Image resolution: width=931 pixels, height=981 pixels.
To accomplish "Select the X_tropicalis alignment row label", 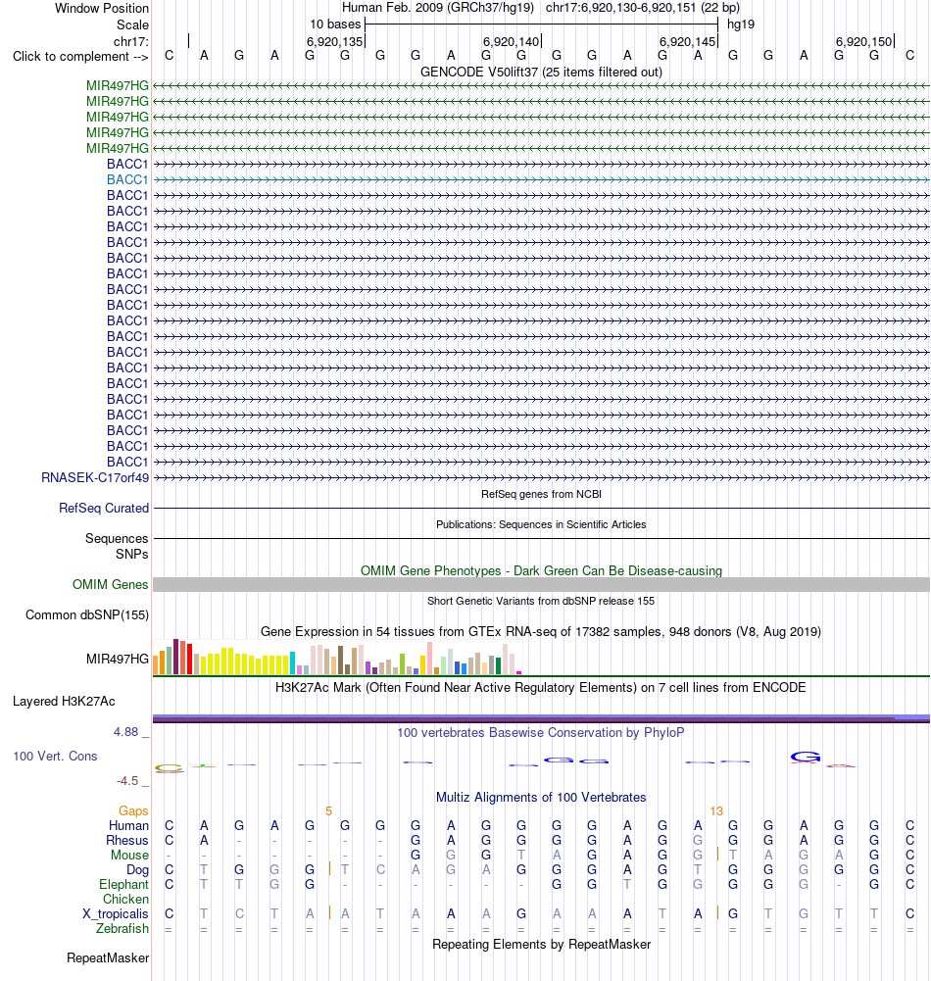I will [116, 914].
